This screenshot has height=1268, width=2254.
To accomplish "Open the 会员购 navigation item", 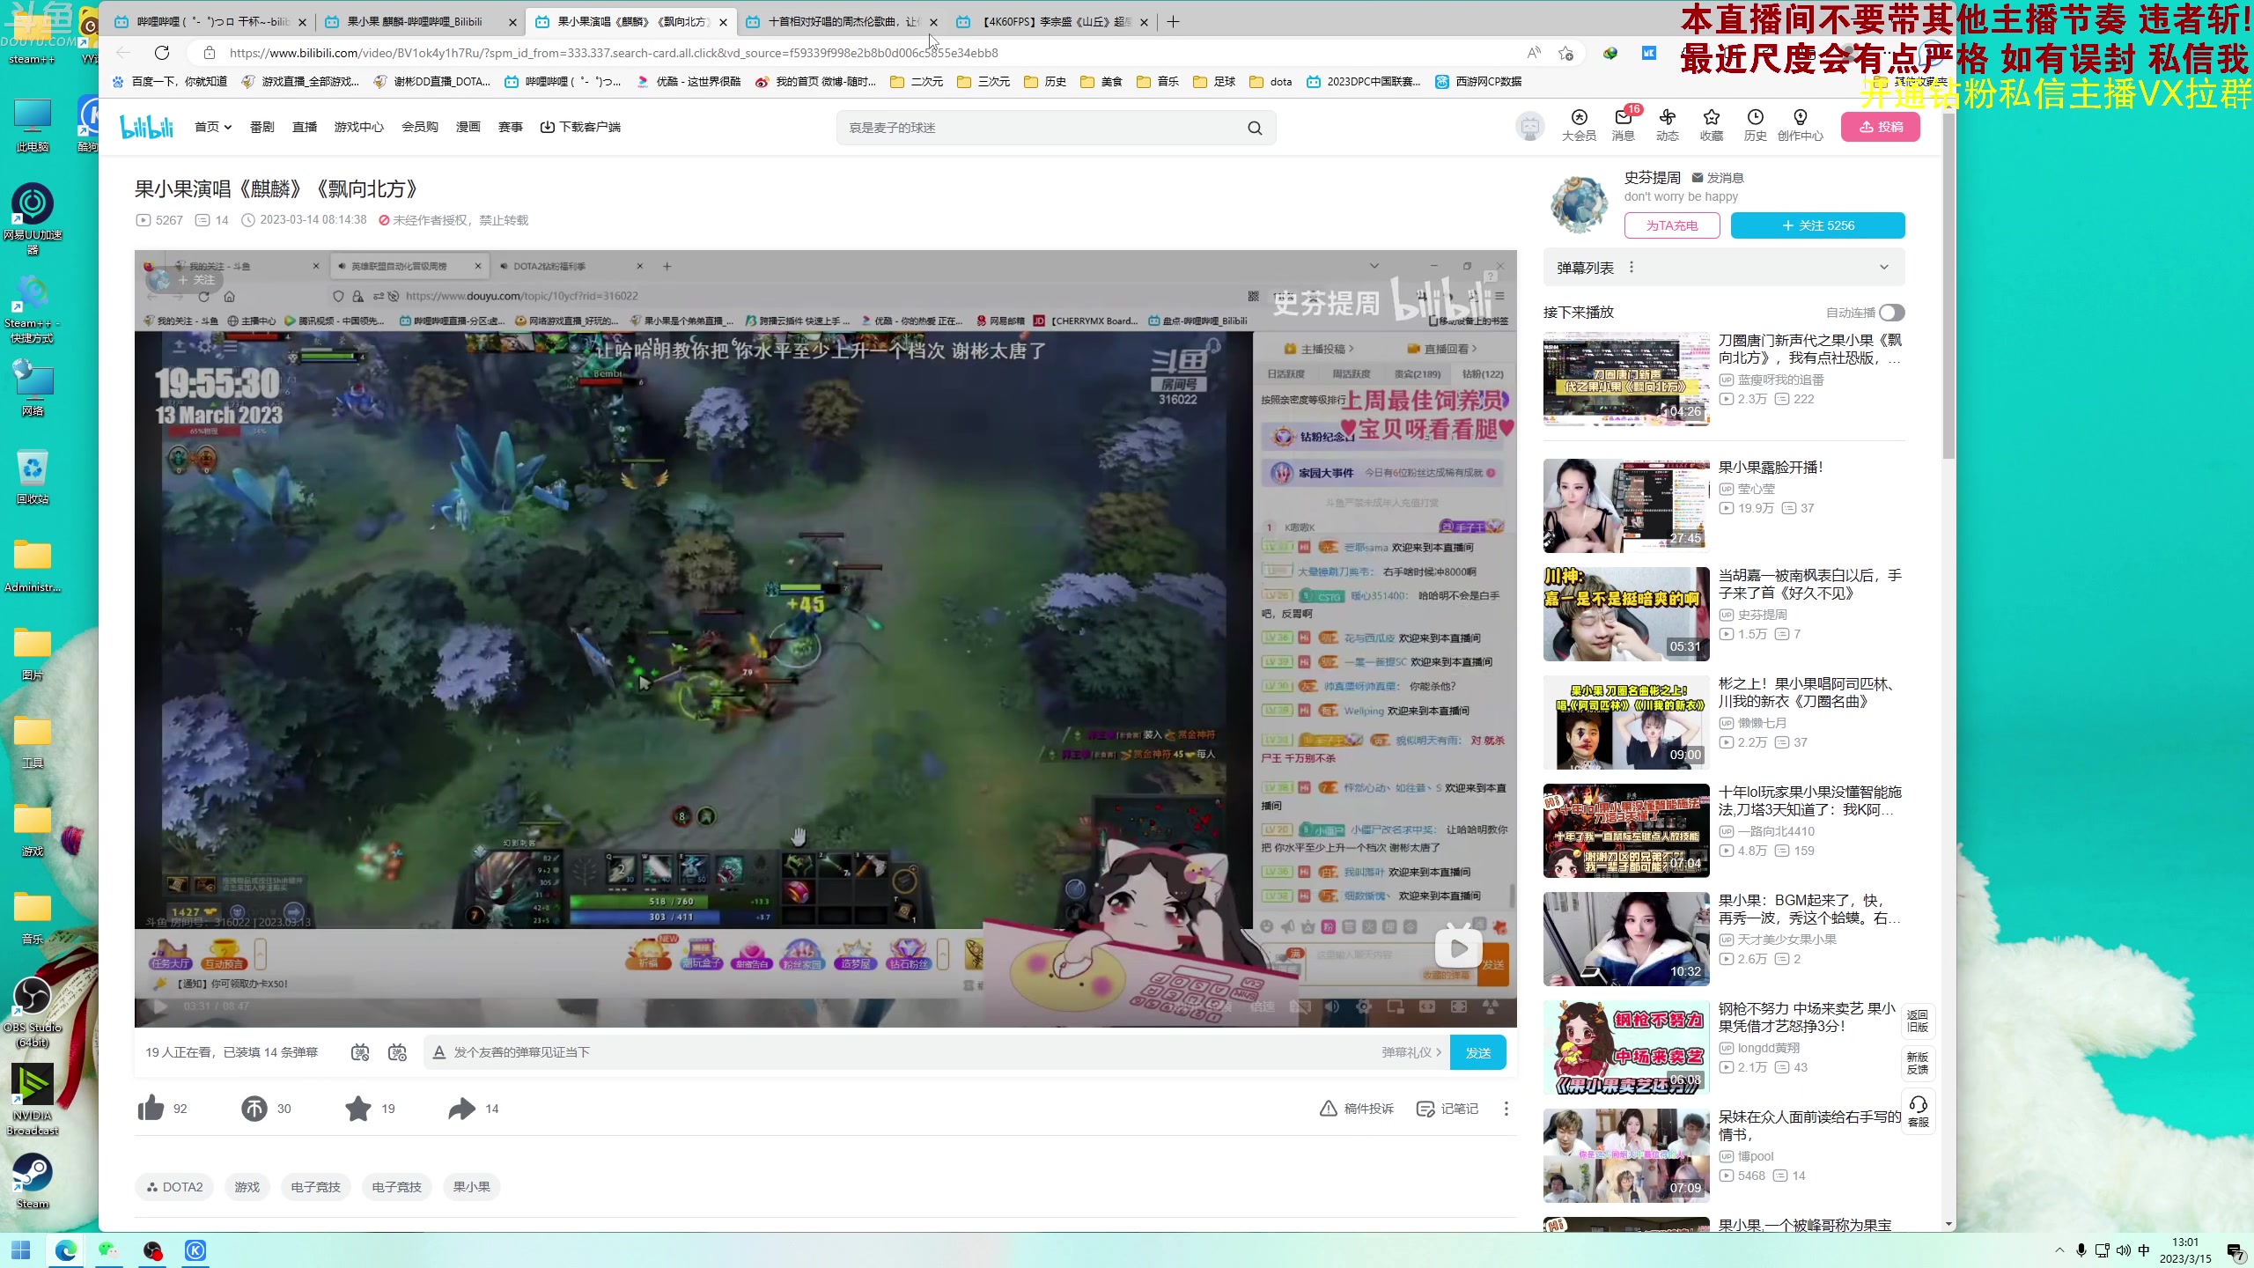I will 420,127.
